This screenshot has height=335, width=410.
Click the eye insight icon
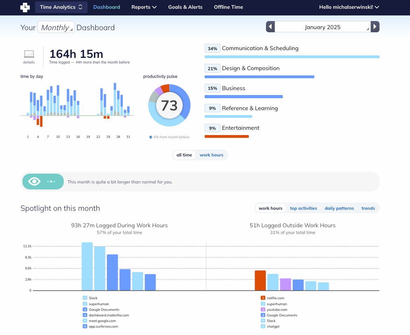(x=34, y=181)
